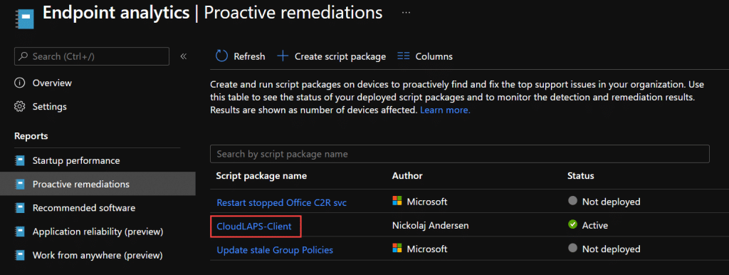Screen dimensions: 729x275
Task: Open Work from anywhere (preview) report
Action: [x=97, y=255]
